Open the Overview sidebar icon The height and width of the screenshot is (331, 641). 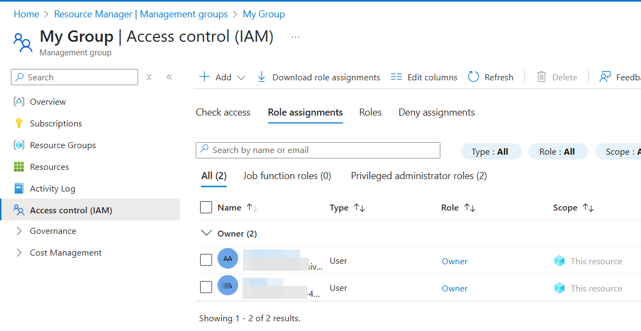(x=19, y=101)
